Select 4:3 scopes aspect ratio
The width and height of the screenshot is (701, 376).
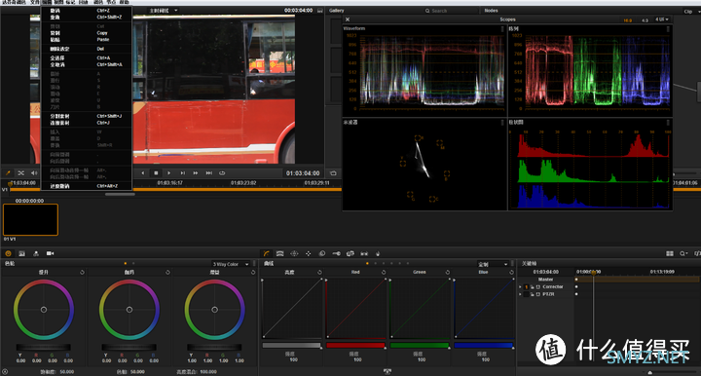645,20
